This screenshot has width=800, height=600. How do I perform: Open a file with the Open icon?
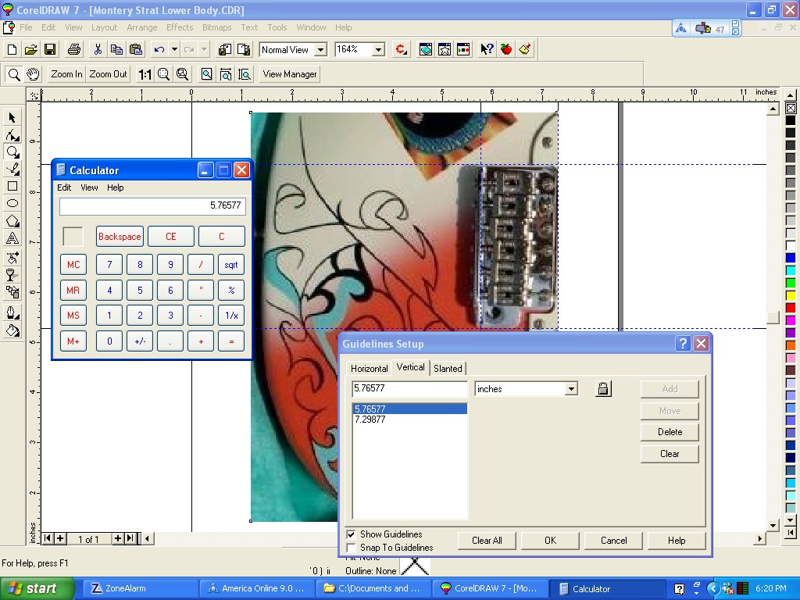(30, 49)
